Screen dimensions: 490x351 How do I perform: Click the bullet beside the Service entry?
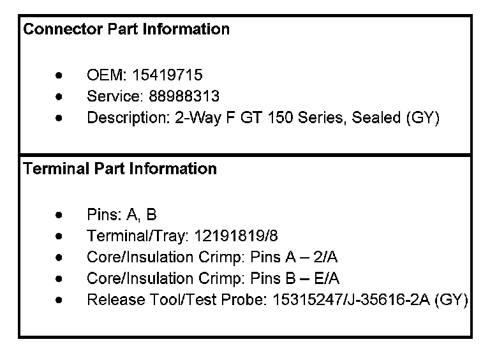click(x=59, y=96)
